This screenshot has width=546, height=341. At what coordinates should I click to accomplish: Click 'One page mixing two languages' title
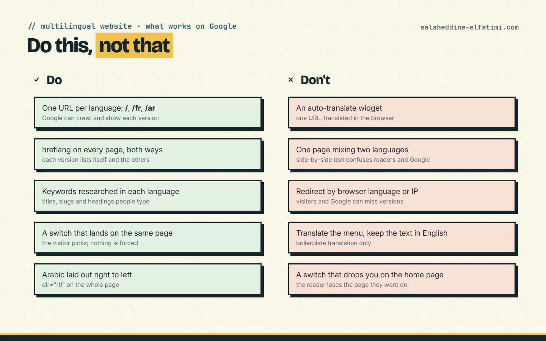click(352, 150)
